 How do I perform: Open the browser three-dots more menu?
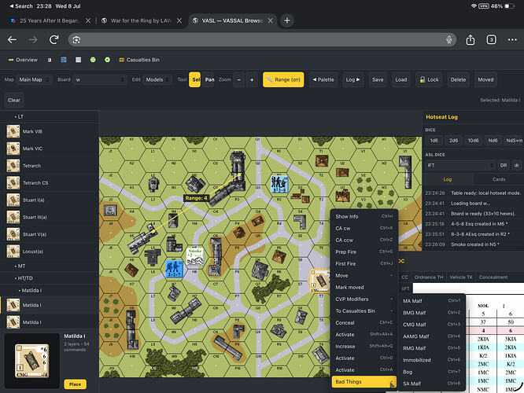click(512, 40)
